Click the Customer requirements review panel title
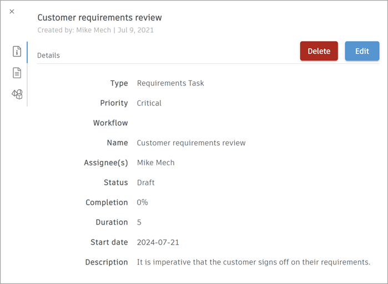The image size is (388, 284). tap(99, 18)
